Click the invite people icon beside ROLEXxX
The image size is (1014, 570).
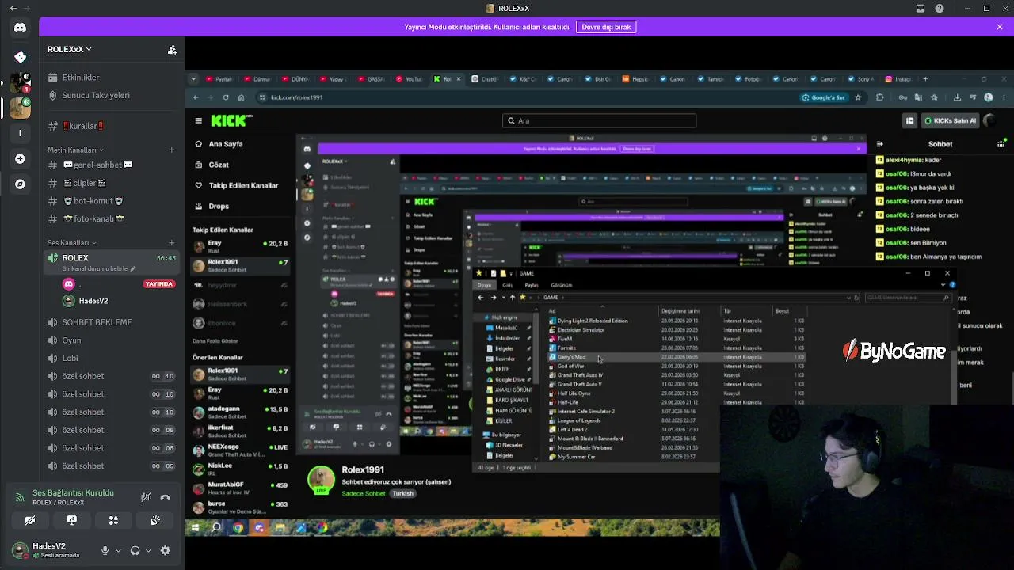tap(172, 49)
